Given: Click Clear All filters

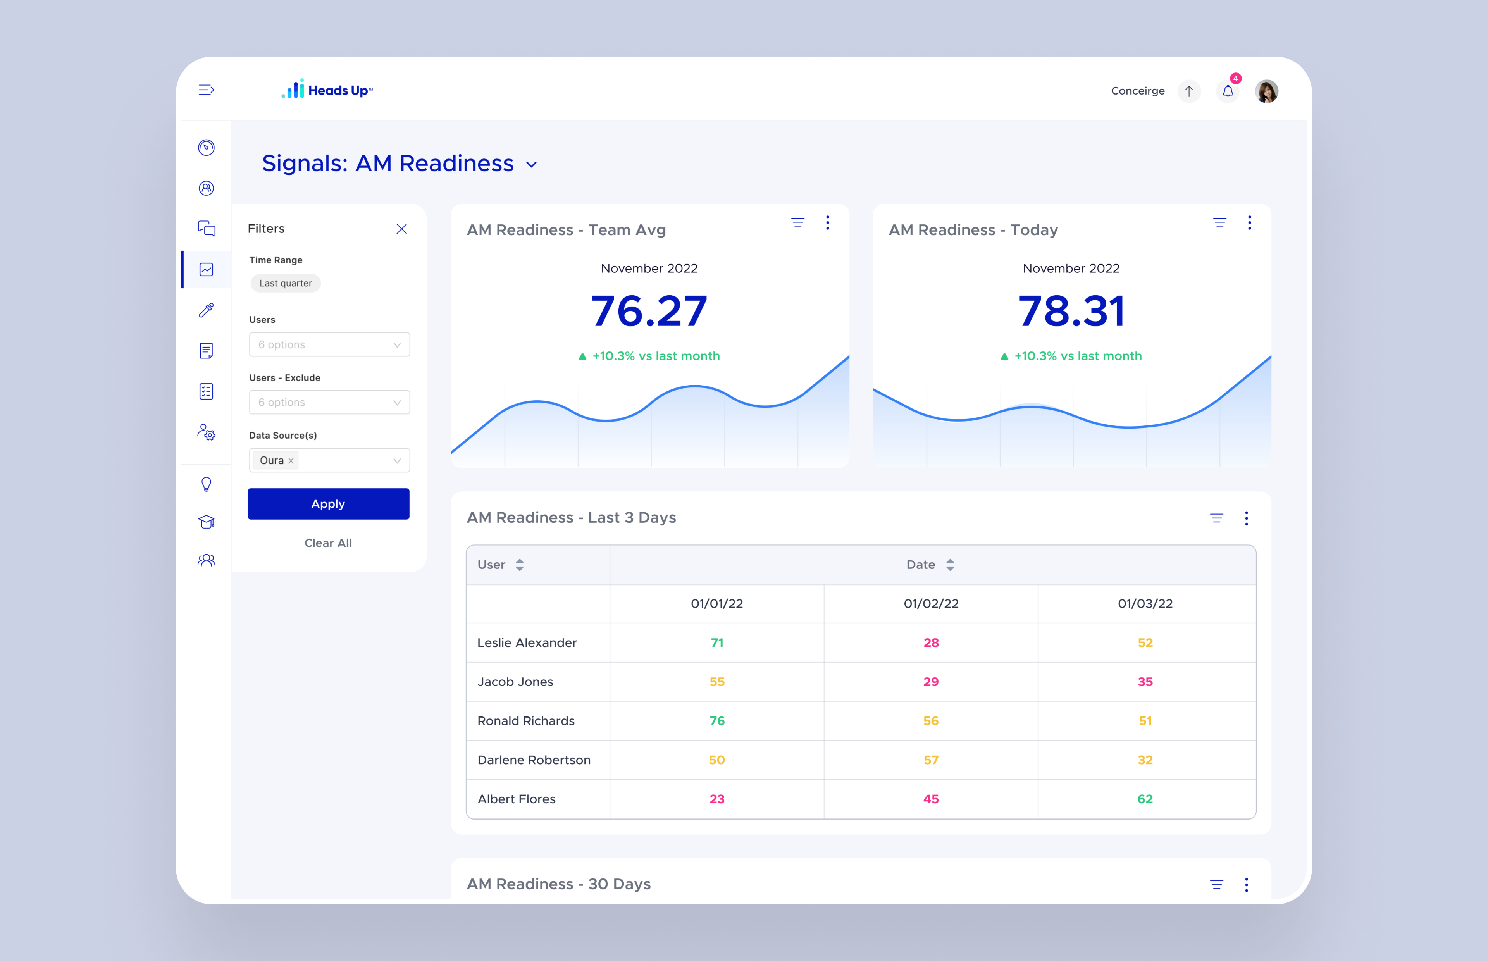Looking at the screenshot, I should [328, 543].
